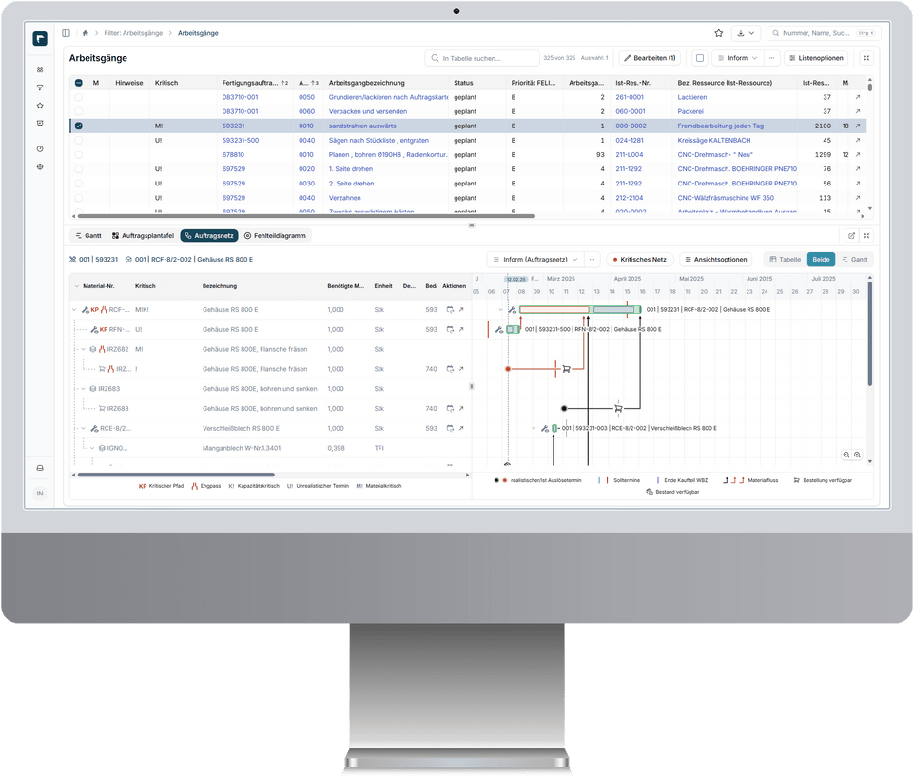Select the Tabelle view mode

pyautogui.click(x=785, y=260)
